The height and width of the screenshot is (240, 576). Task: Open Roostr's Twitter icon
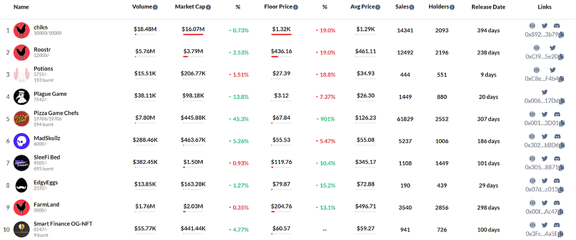(x=552, y=48)
